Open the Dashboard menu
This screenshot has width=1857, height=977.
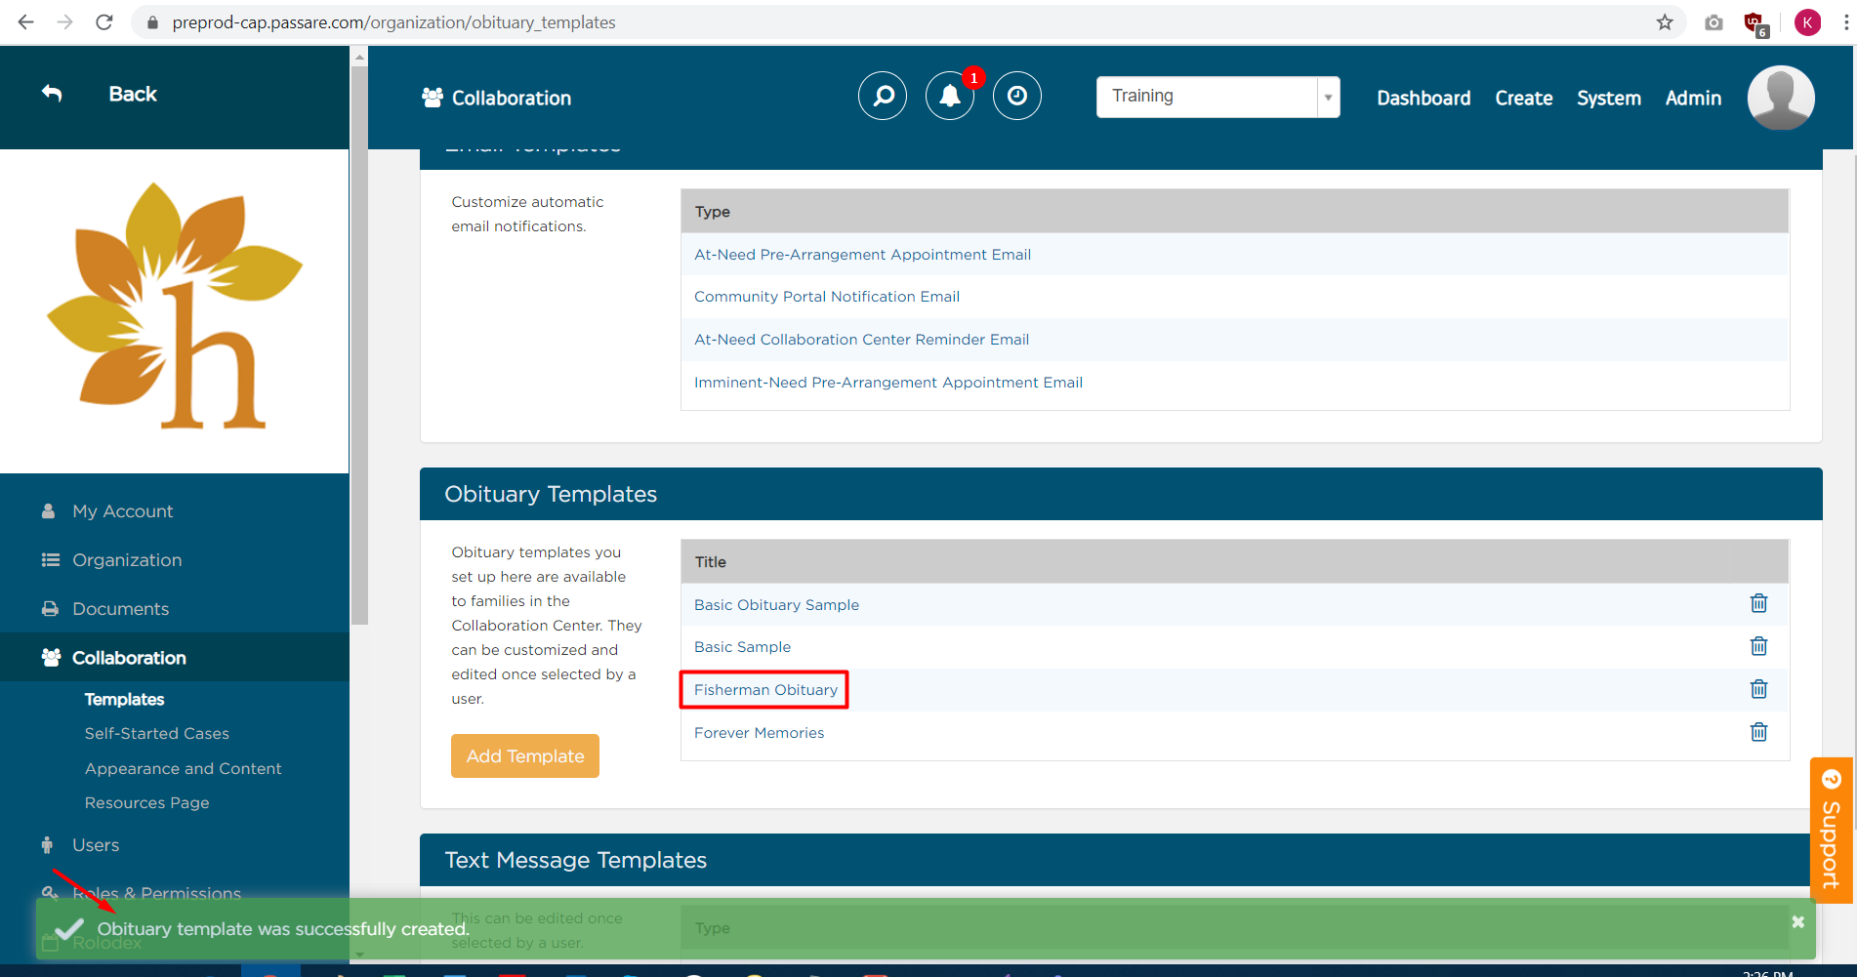pos(1424,98)
